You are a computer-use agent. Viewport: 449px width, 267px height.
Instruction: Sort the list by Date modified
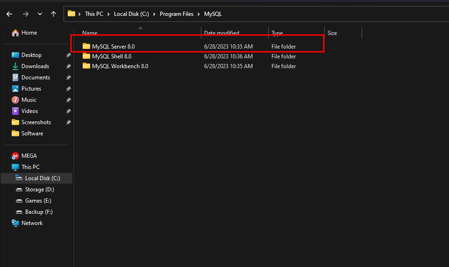[221, 33]
